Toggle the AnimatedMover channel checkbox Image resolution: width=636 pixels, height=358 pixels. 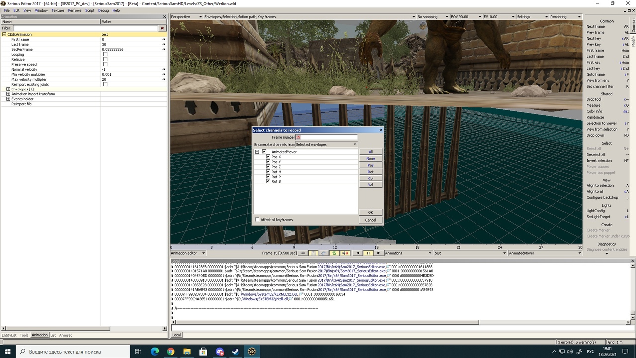pyautogui.click(x=264, y=152)
